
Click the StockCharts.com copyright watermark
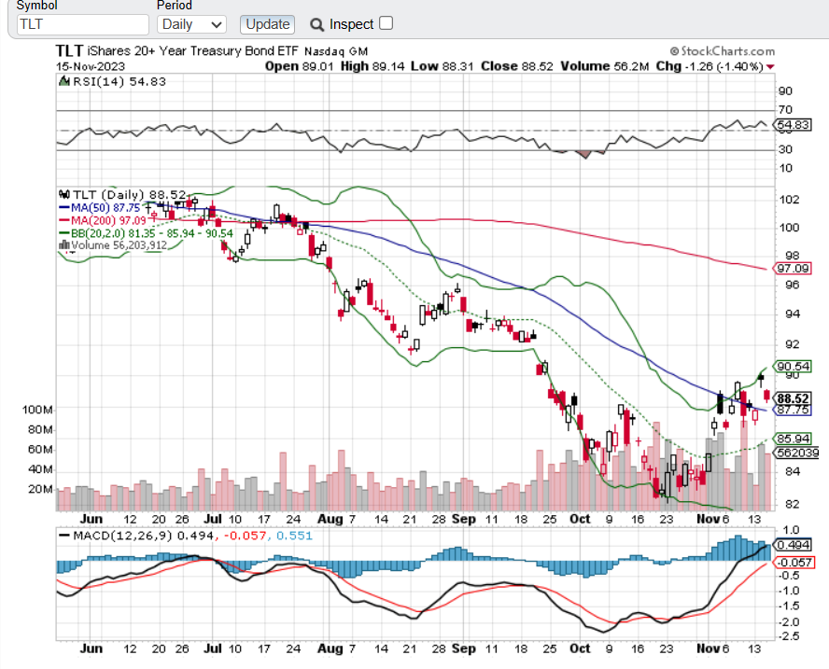pyautogui.click(x=721, y=50)
